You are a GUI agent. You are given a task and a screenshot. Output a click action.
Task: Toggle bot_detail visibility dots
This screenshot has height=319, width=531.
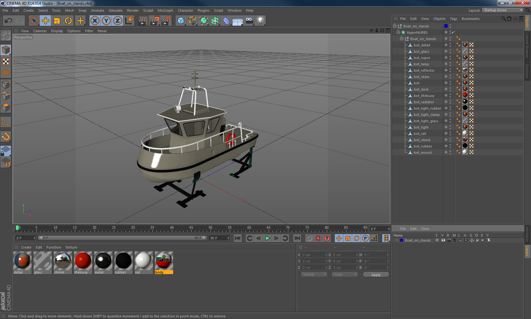(x=450, y=45)
